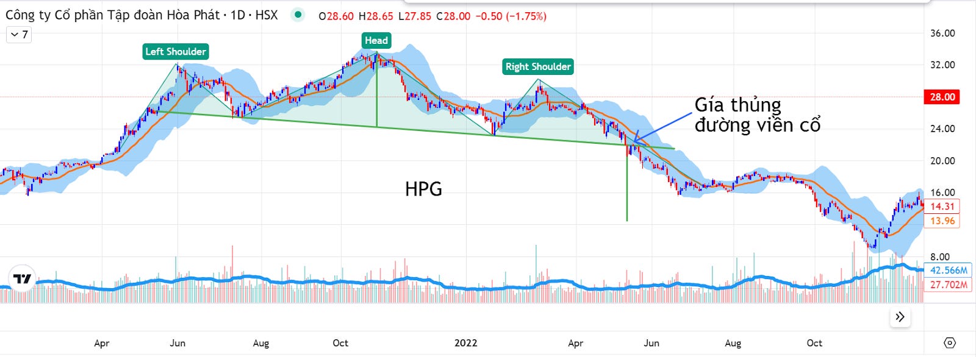Image resolution: width=976 pixels, height=357 pixels.
Task: Click the high value H28.65
Action: (376, 16)
